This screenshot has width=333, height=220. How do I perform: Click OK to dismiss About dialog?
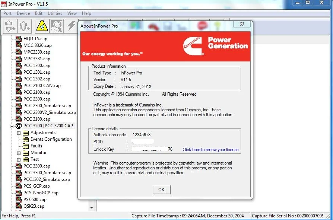tap(161, 190)
